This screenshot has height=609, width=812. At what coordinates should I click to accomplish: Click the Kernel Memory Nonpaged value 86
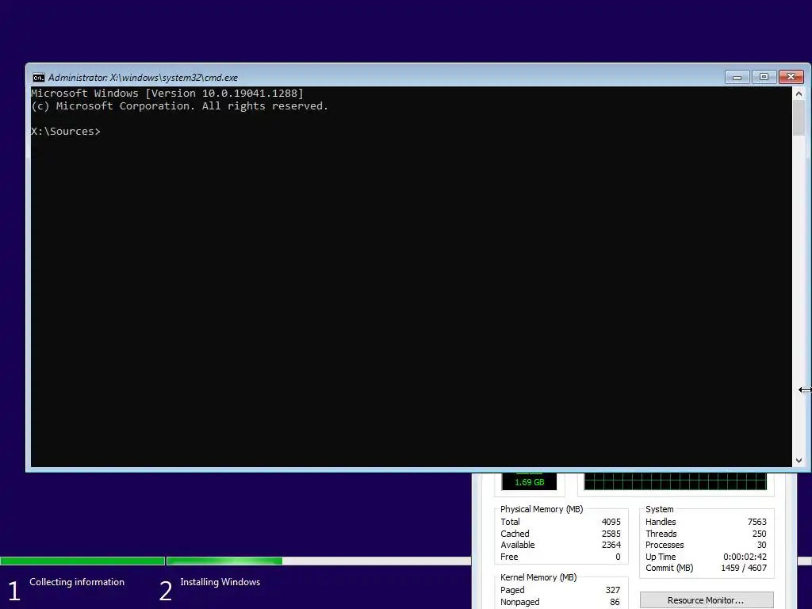tap(615, 603)
